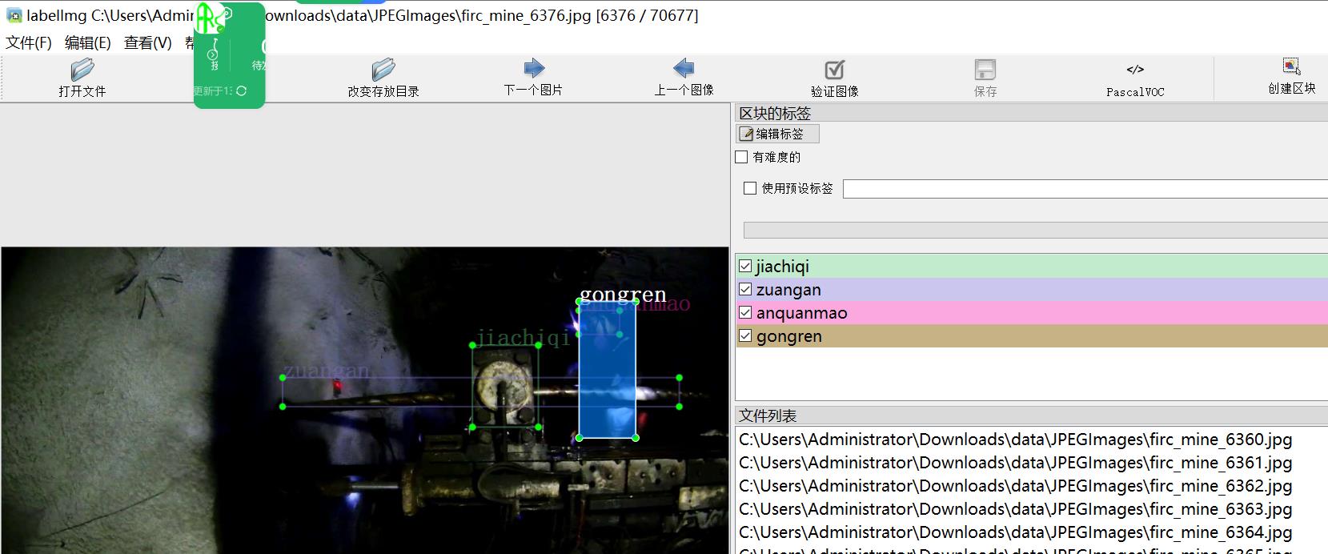Image resolution: width=1328 pixels, height=554 pixels.
Task: Go back with the 上一个图像 arrow
Action: pos(684,68)
